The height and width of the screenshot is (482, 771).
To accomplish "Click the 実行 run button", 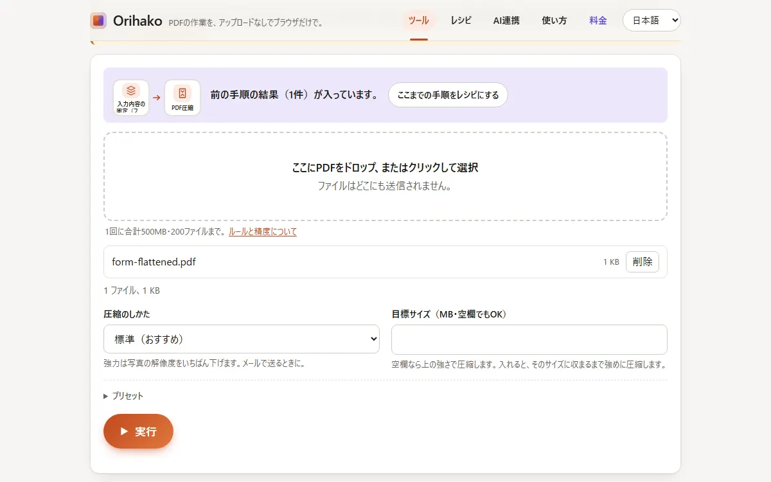I will point(138,431).
